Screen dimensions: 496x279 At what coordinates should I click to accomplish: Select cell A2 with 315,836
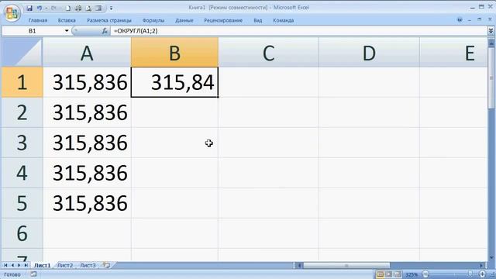[x=87, y=112]
